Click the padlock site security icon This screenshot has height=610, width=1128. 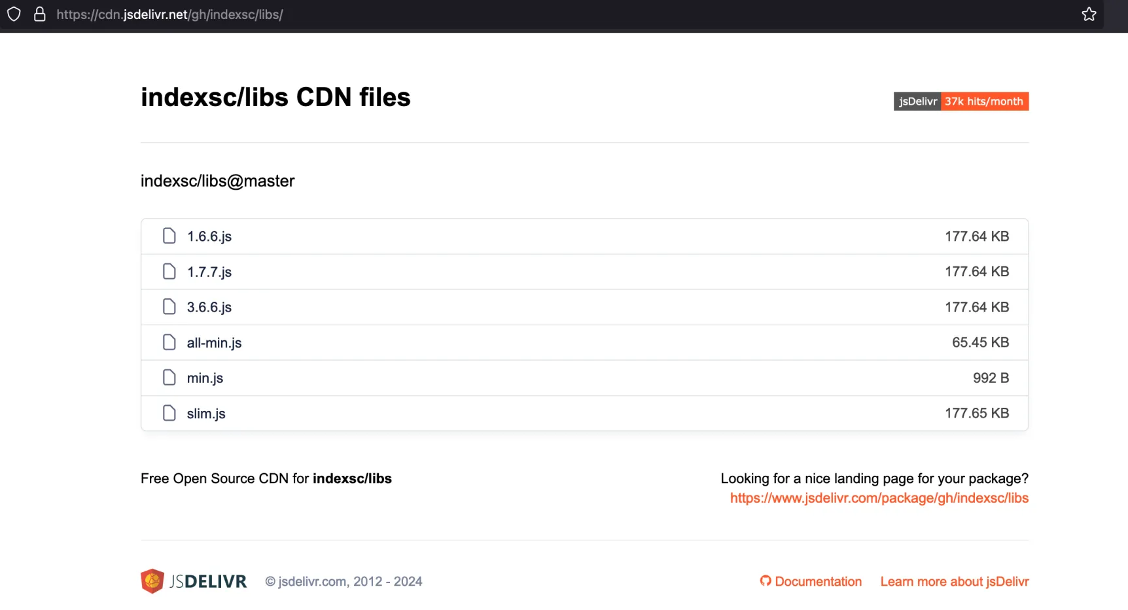40,14
